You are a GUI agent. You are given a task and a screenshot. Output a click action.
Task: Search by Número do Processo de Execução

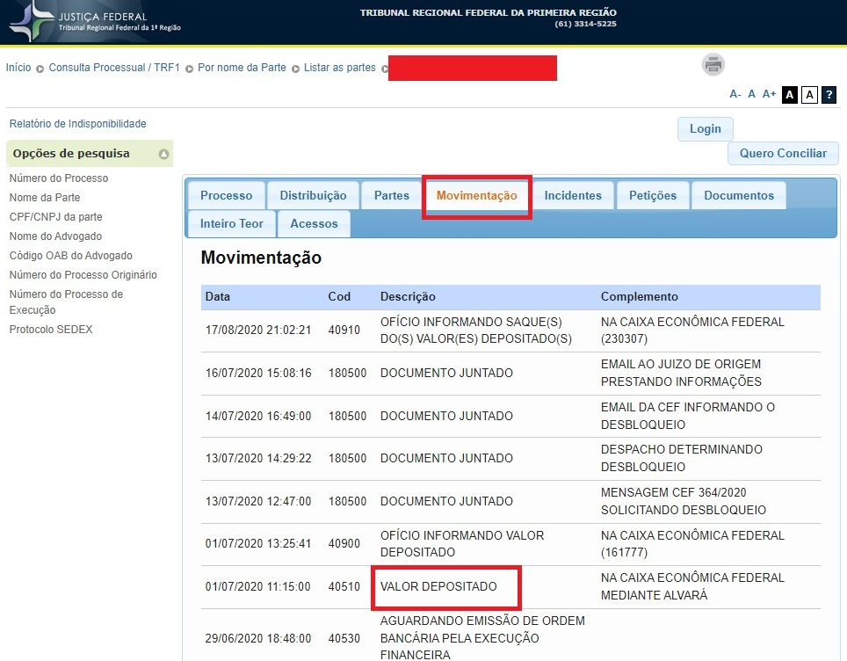[66, 302]
